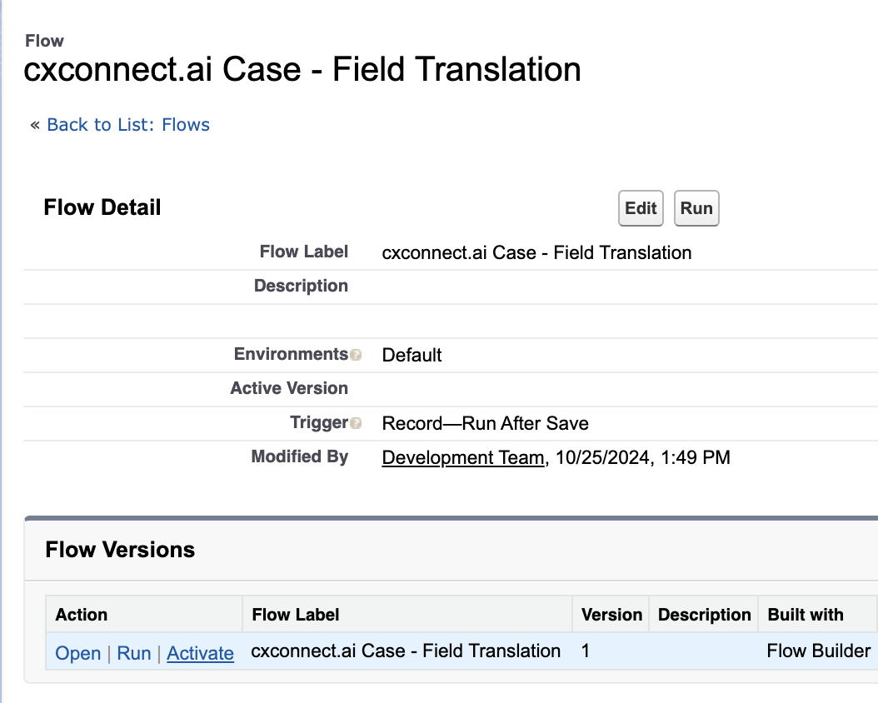The image size is (878, 703).
Task: Open version 1 of the flow
Action: (77, 653)
